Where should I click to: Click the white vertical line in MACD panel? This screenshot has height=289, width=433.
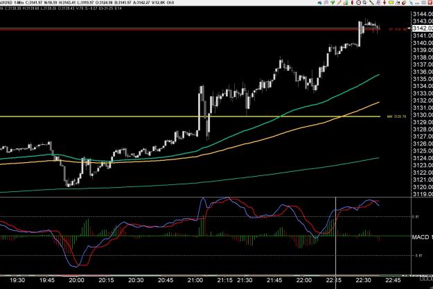point(335,236)
